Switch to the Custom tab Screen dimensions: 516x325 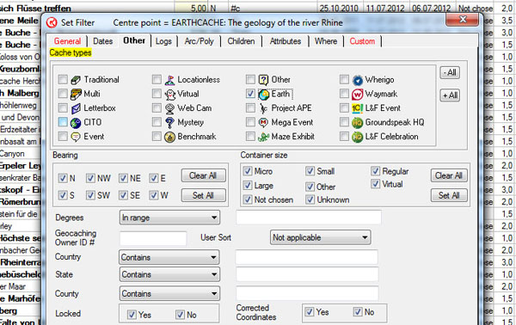362,41
